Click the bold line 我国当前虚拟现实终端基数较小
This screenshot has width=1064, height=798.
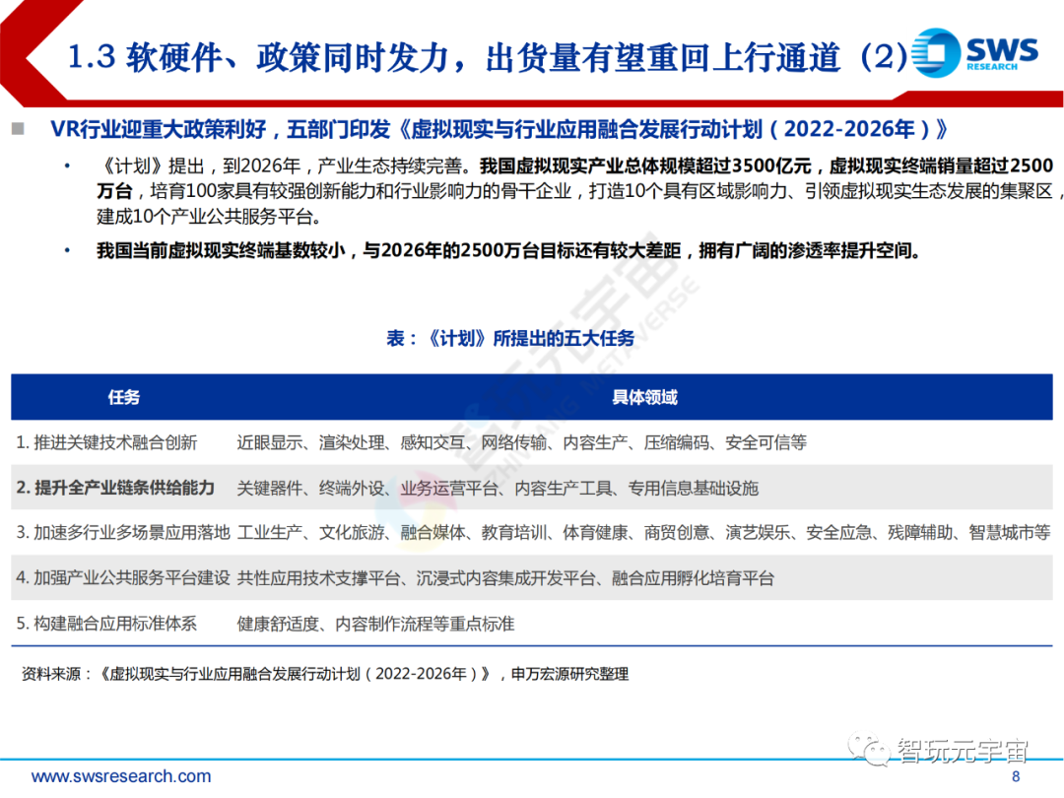tap(508, 250)
